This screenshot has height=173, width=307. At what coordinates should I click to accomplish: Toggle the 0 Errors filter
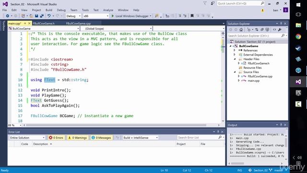(56, 138)
